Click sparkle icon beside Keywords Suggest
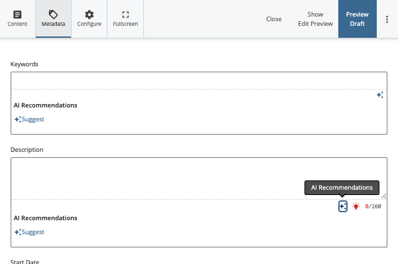This screenshot has width=398, height=264. [18, 119]
